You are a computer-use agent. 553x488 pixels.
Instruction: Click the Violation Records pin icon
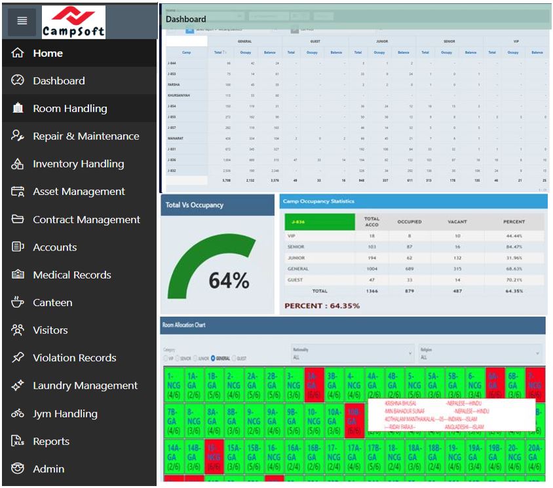click(x=18, y=358)
